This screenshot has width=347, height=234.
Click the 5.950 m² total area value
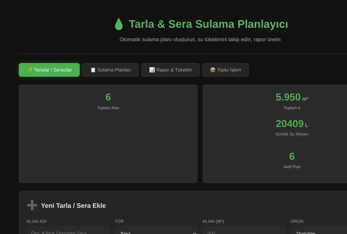pos(292,97)
